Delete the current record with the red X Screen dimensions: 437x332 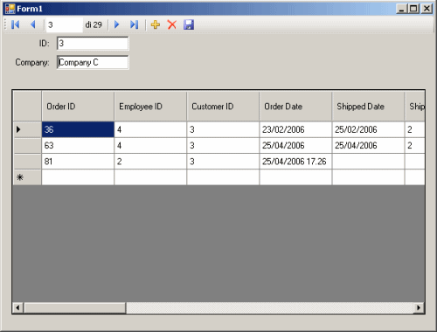(172, 24)
